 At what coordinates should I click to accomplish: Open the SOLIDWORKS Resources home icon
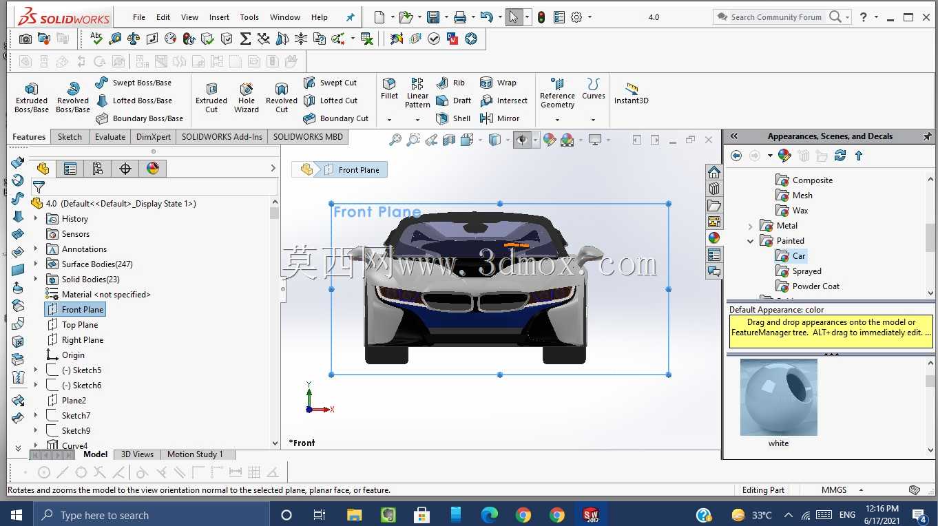(714, 172)
